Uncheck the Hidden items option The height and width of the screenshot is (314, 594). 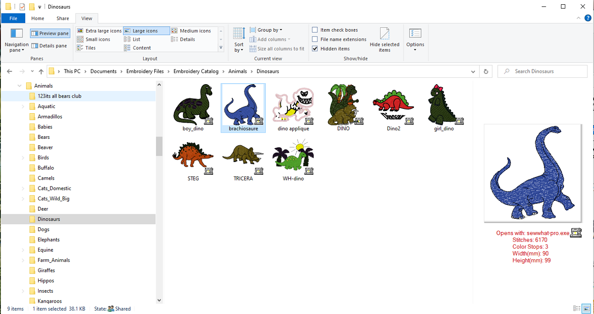[315, 49]
